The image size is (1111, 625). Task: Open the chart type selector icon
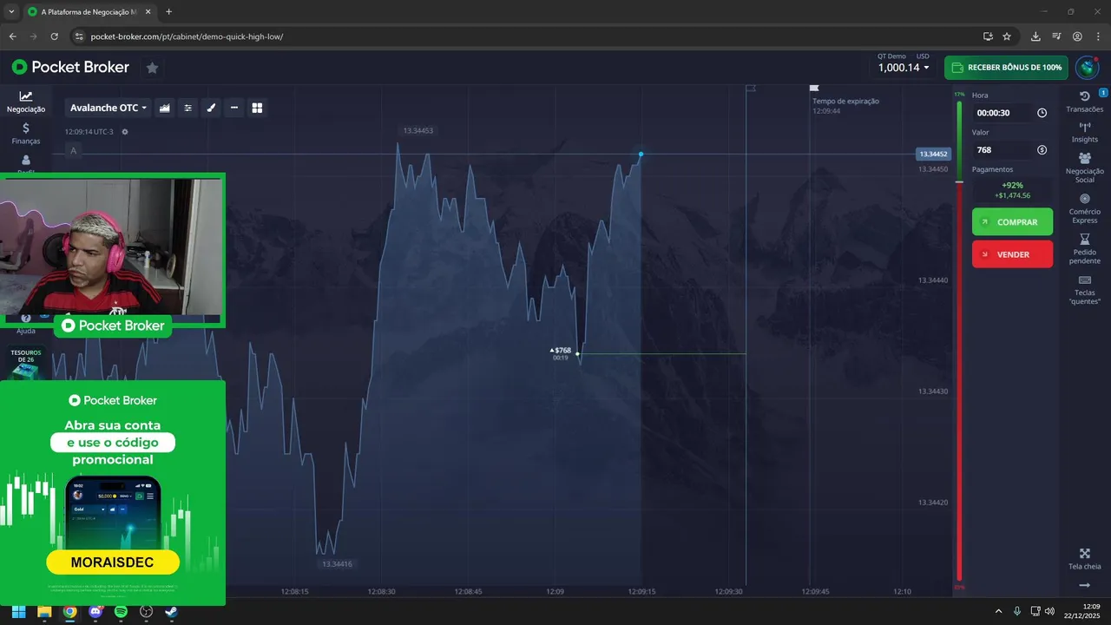(165, 108)
